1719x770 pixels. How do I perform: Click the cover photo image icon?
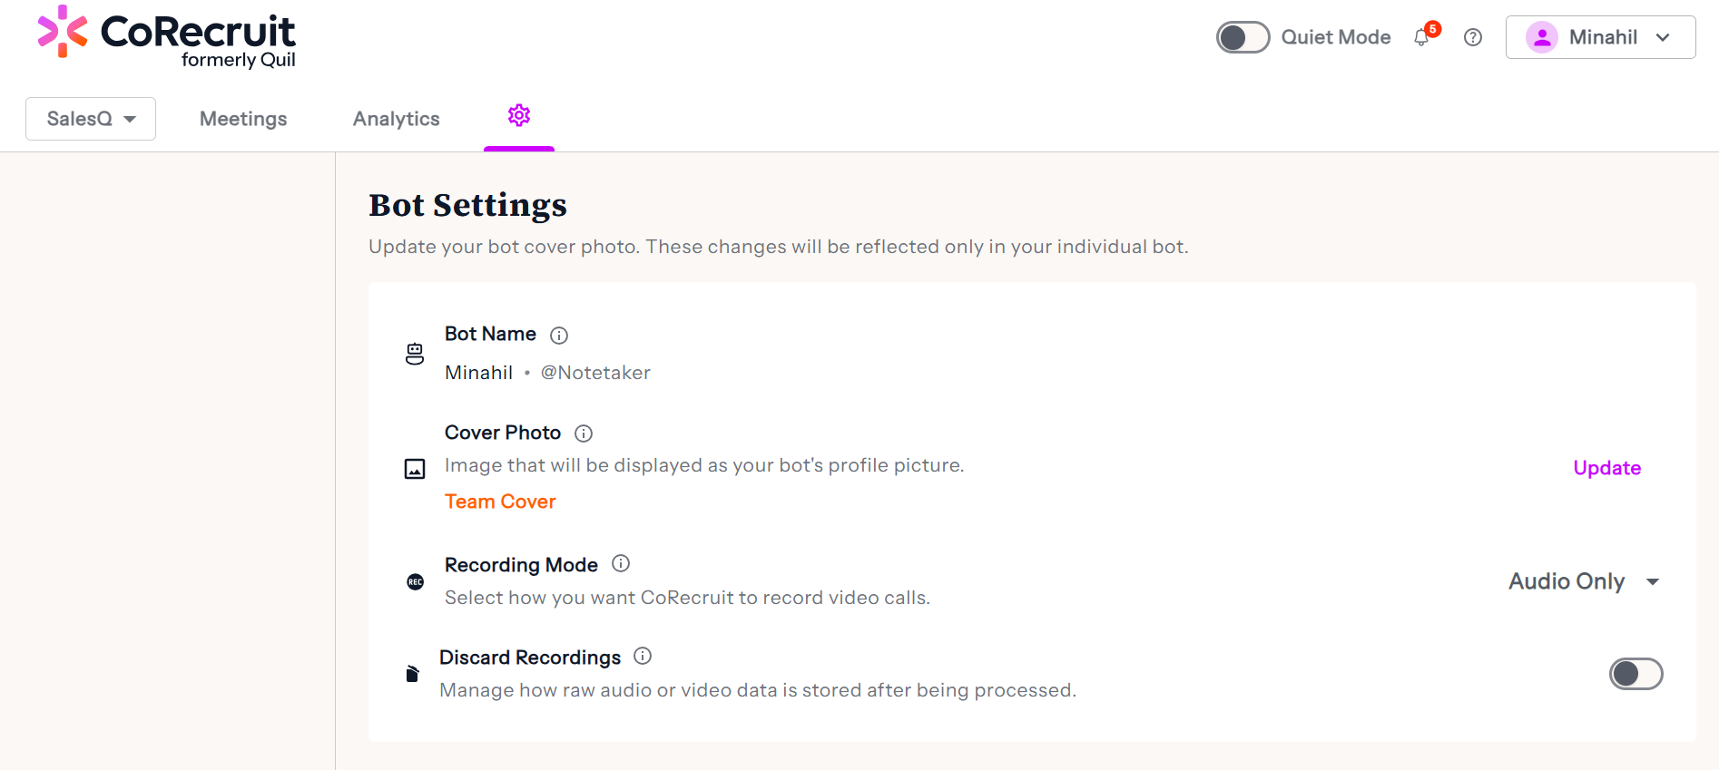pos(415,469)
